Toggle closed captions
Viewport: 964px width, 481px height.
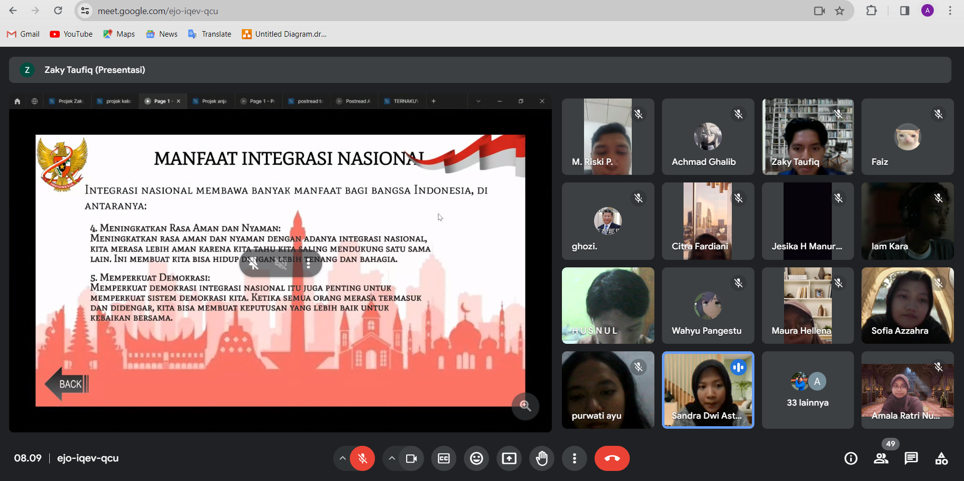click(x=443, y=458)
